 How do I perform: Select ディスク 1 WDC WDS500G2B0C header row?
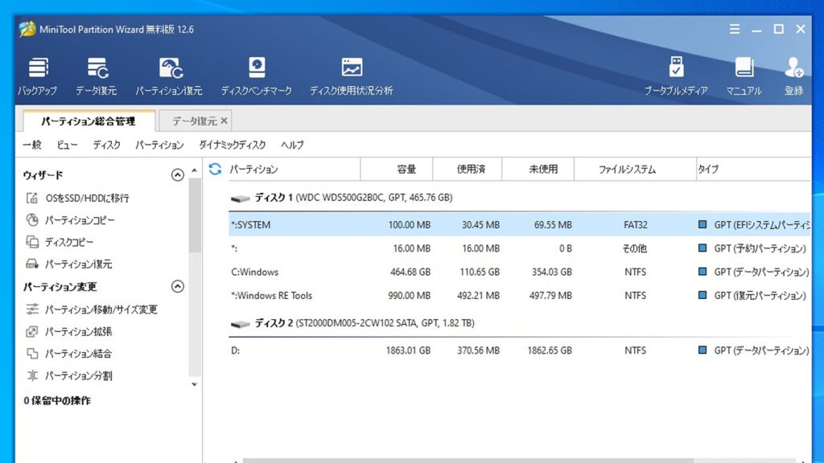[x=519, y=198]
